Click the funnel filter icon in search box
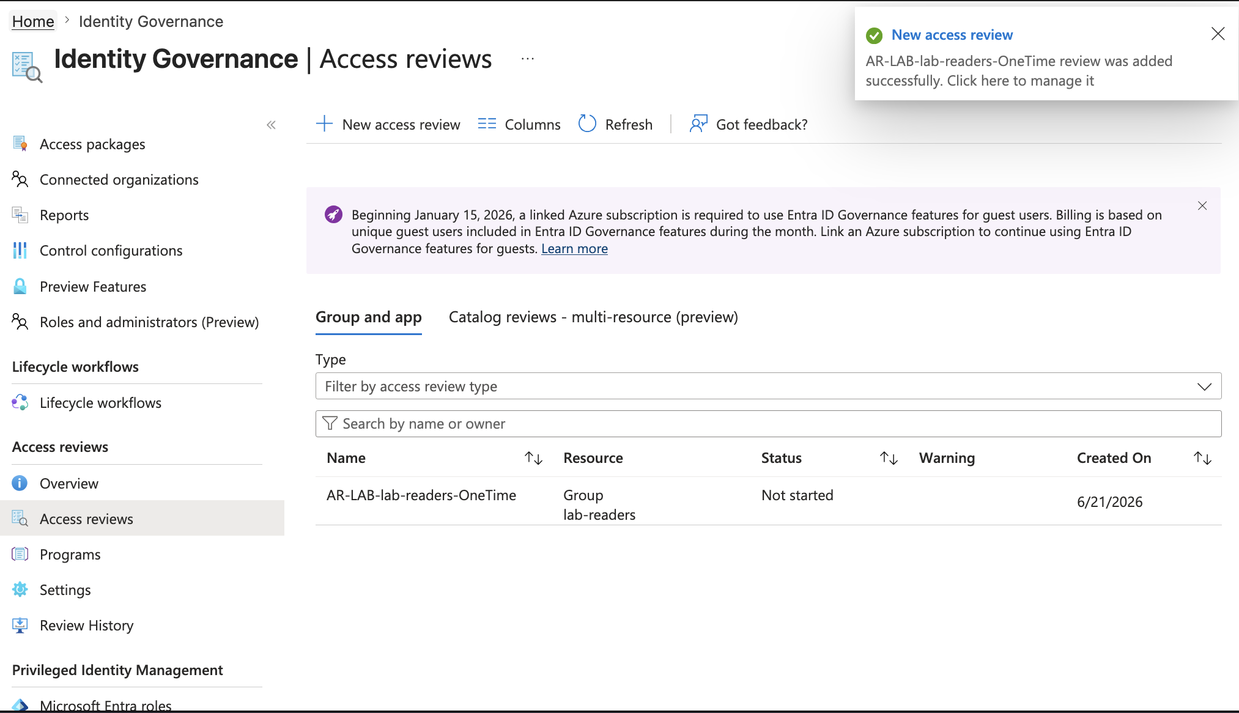Screen dimensions: 1239x713 coord(330,423)
